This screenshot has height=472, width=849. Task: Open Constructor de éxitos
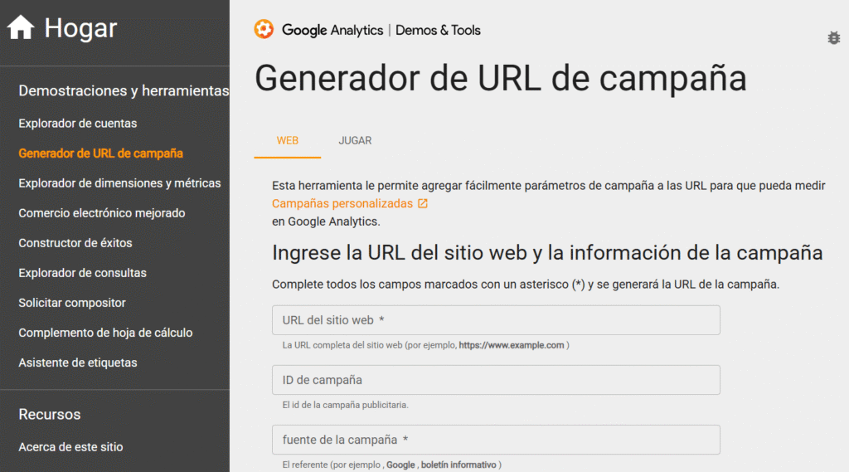tap(75, 243)
